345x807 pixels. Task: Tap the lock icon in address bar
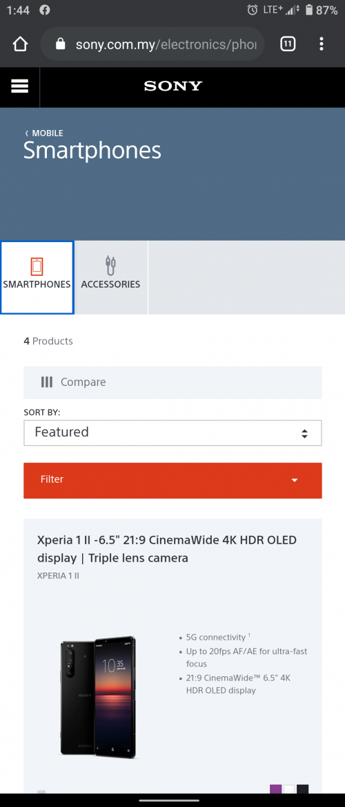61,44
